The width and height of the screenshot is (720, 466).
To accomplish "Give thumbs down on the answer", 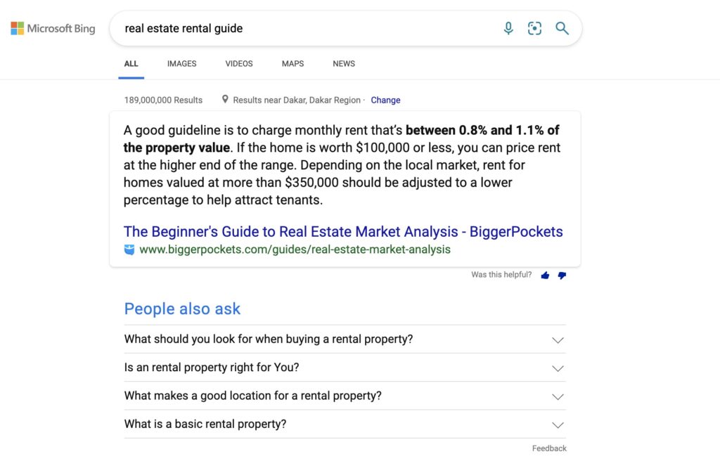I will point(562,276).
